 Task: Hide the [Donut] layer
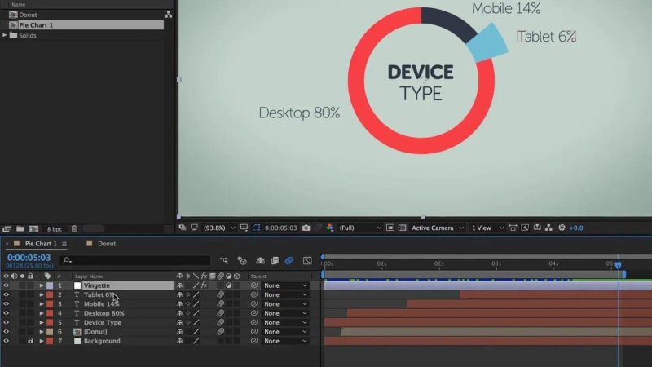(x=6, y=332)
